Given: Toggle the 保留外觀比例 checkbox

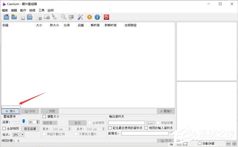Looking at the screenshot, I should click(x=44, y=134).
